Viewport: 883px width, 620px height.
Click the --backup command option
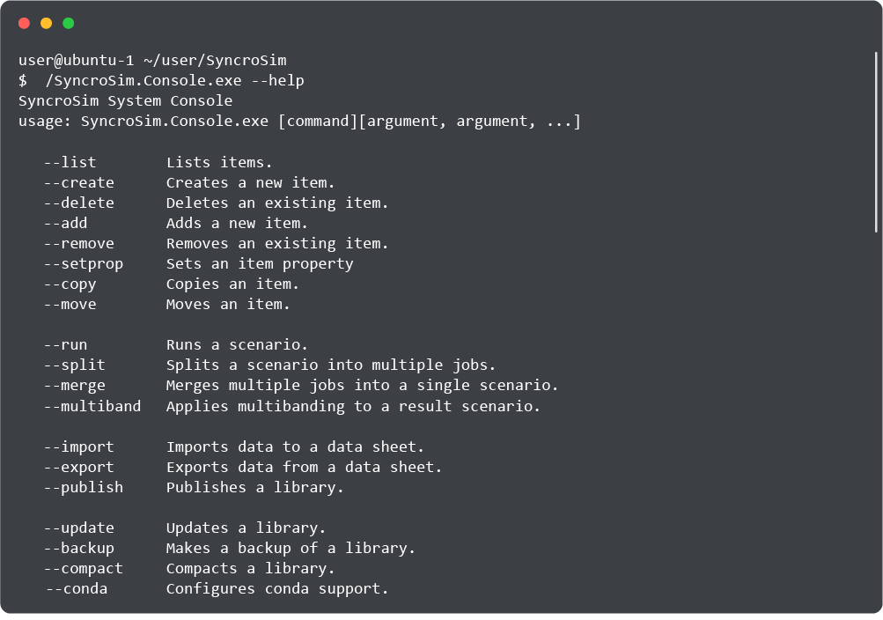point(78,548)
